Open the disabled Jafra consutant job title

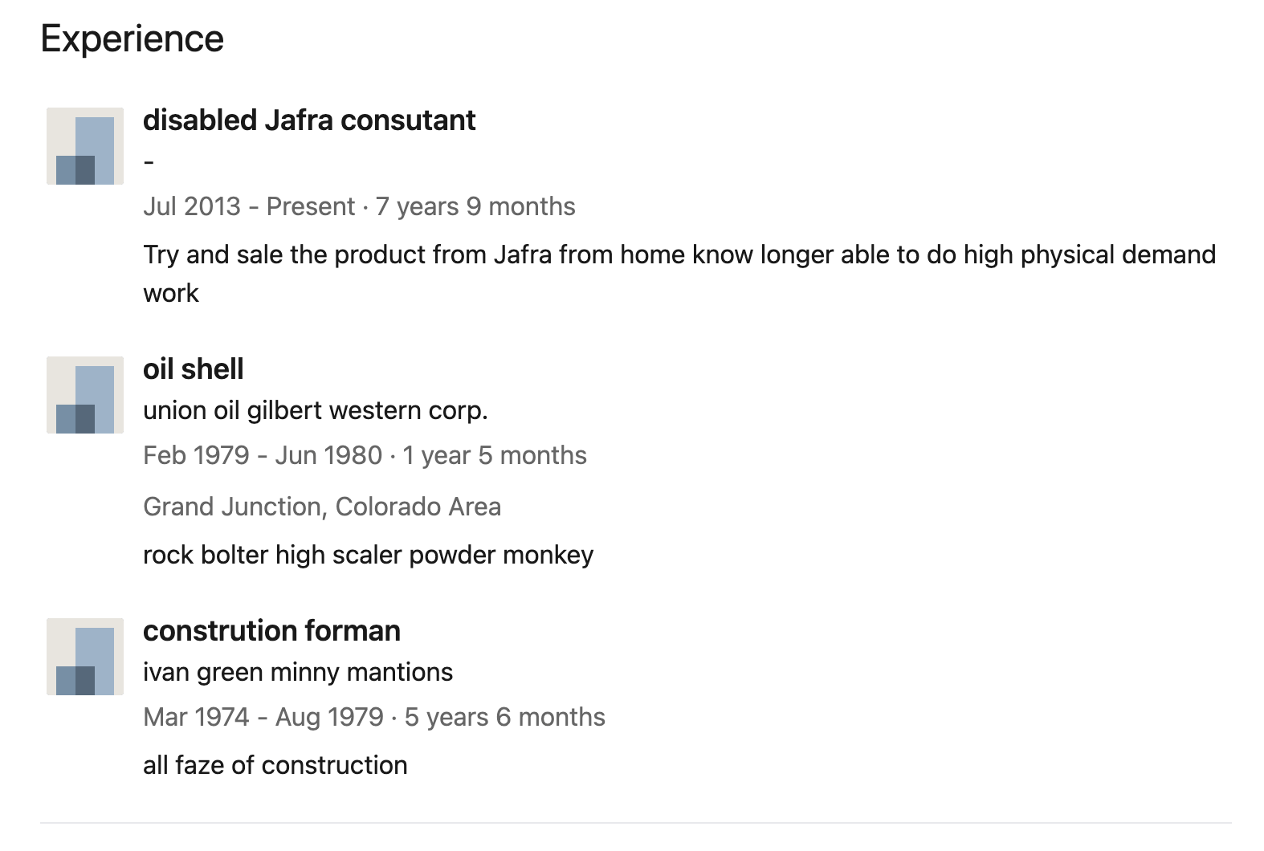point(309,120)
